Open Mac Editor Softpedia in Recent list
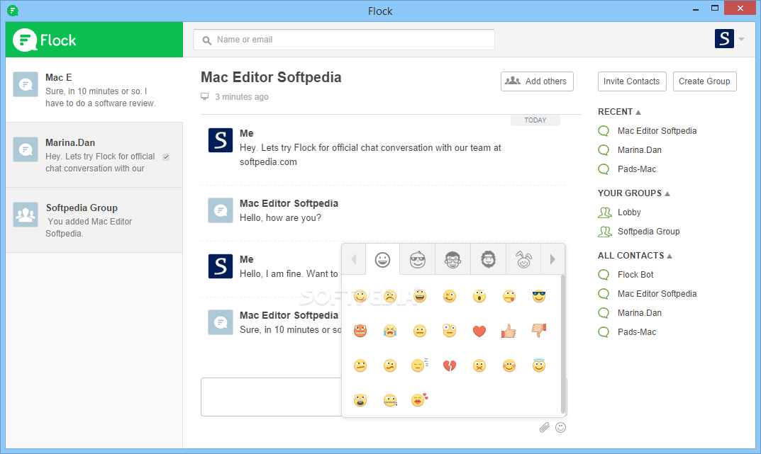761x454 pixels. (x=657, y=131)
